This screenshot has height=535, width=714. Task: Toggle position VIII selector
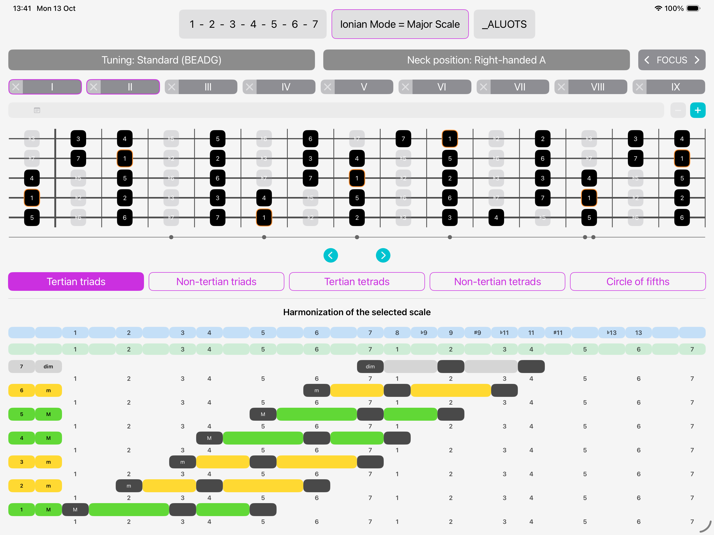[598, 87]
